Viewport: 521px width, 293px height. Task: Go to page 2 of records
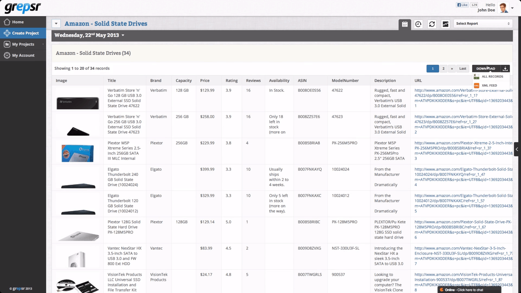point(443,68)
